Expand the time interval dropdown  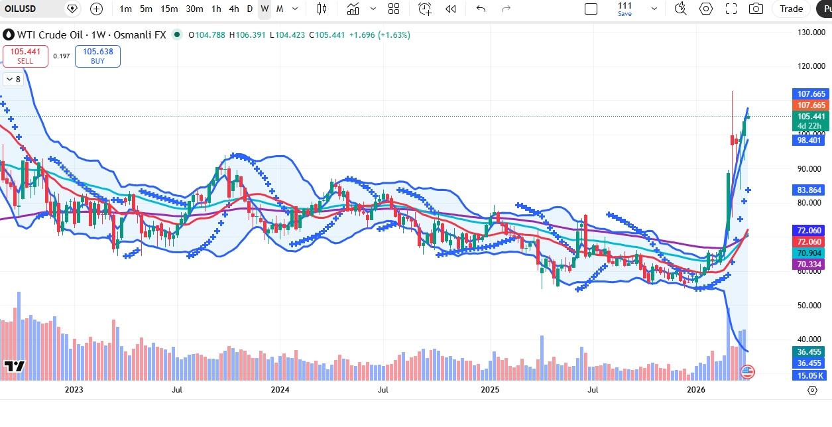(x=295, y=9)
